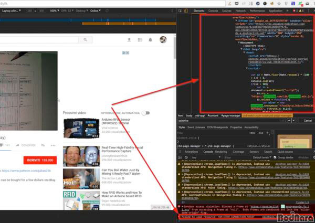Image resolution: width=315 pixels, height=223 pixels.
Task: Open the YouTube notifications bell
Action: (x=150, y=40)
